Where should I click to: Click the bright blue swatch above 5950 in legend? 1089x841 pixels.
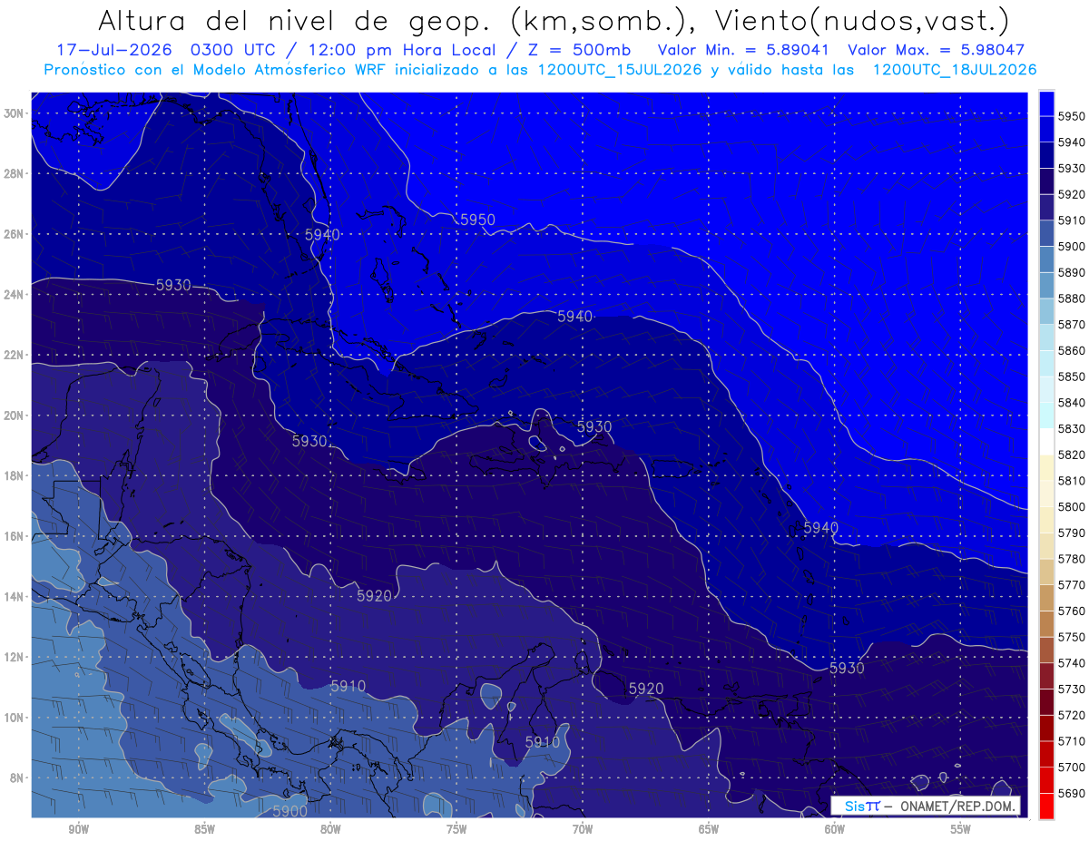click(x=1046, y=103)
